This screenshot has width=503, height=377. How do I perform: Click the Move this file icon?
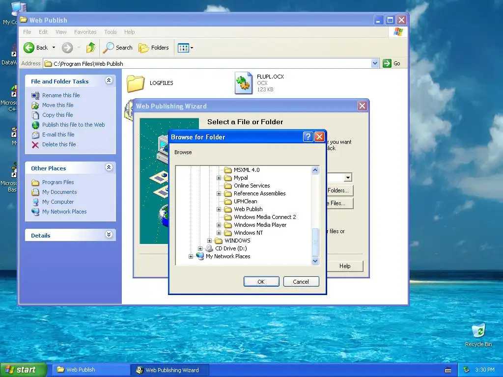click(35, 105)
